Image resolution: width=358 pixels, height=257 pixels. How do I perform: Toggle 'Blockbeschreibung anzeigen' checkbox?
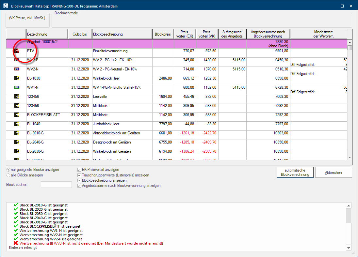click(x=79, y=180)
